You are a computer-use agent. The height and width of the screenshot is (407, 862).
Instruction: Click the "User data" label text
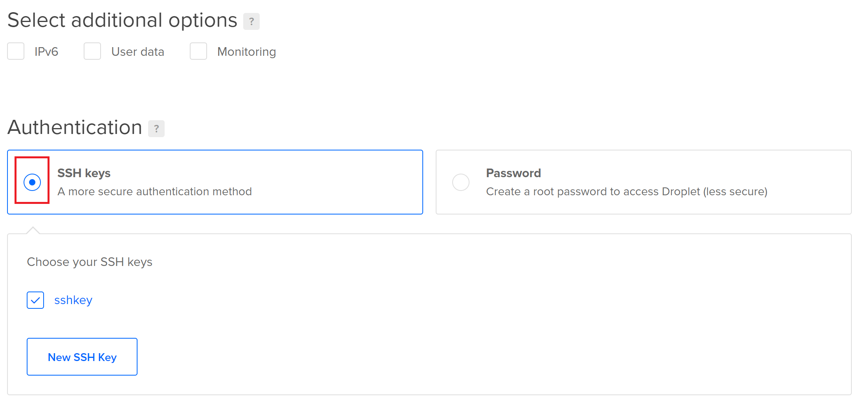(138, 52)
